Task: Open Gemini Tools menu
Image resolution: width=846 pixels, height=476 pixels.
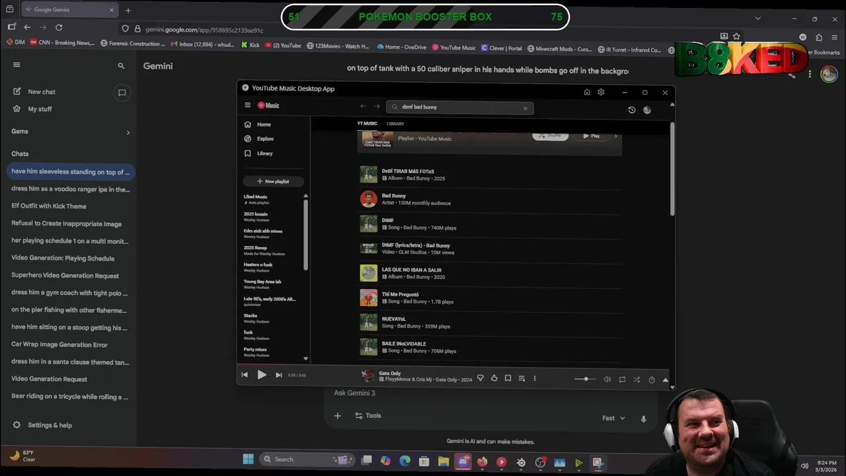Action: coord(368,416)
